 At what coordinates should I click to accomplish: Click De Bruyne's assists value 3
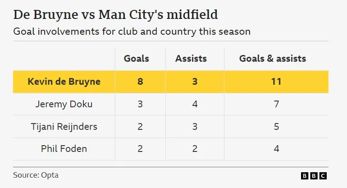click(195, 82)
